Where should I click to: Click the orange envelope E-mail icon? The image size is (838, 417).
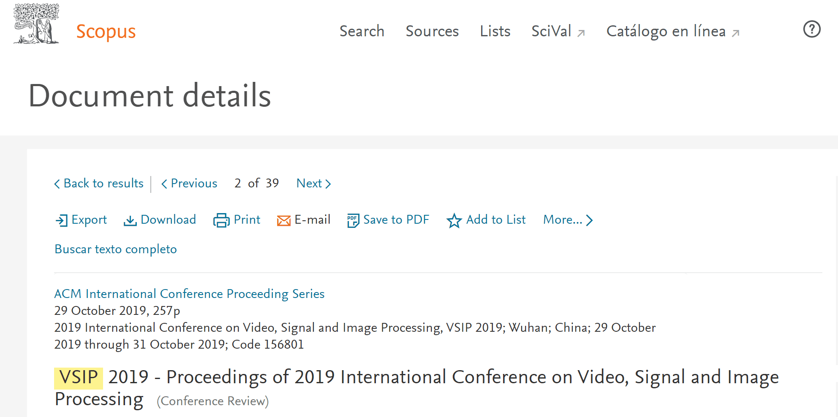click(284, 221)
